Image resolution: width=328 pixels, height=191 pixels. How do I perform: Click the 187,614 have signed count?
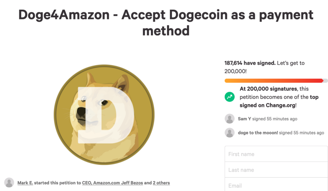pyautogui.click(x=250, y=63)
